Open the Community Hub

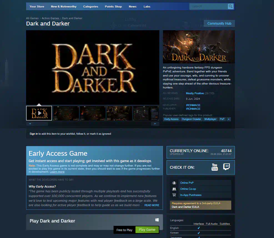219,23
